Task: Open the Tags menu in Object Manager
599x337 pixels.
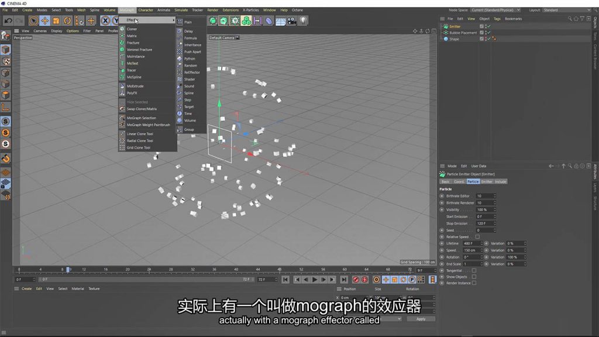Action: pos(497,19)
